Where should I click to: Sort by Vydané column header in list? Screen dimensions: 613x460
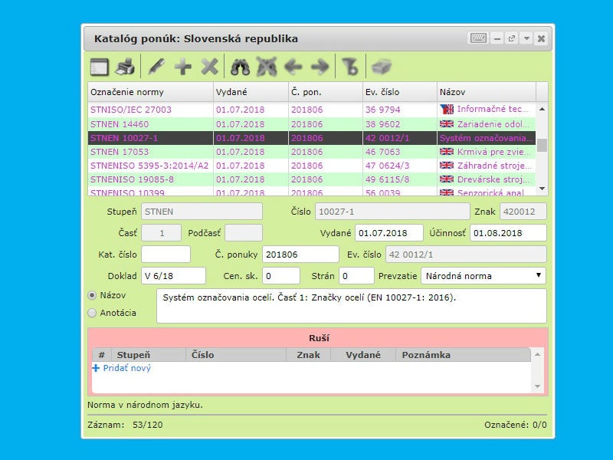(x=251, y=92)
